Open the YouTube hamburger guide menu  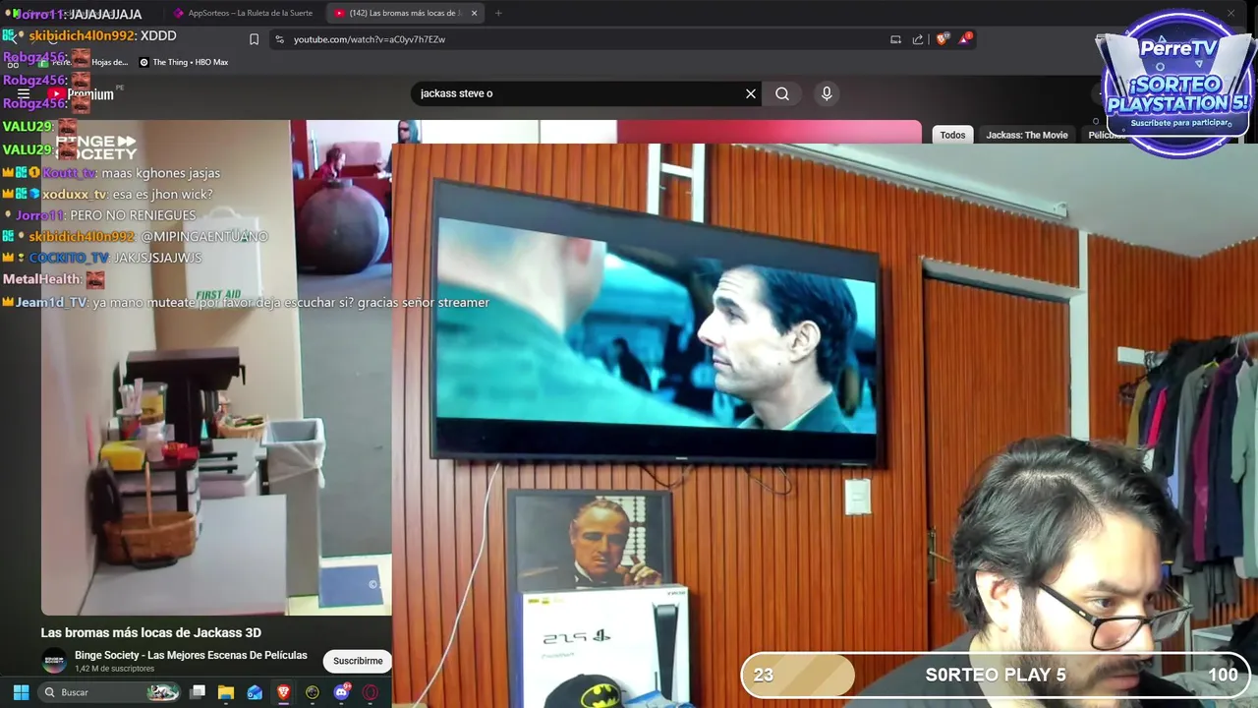(x=24, y=94)
